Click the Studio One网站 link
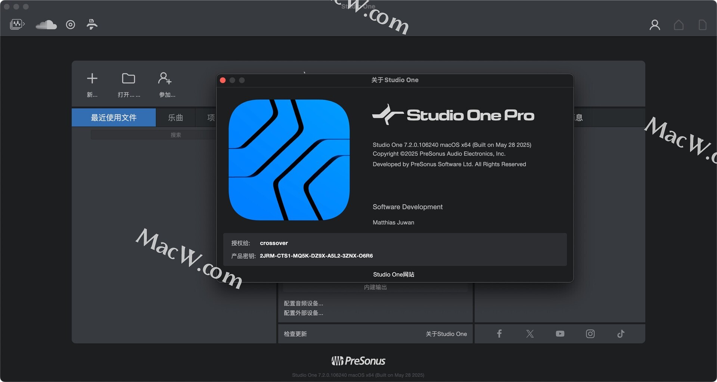 pos(394,274)
